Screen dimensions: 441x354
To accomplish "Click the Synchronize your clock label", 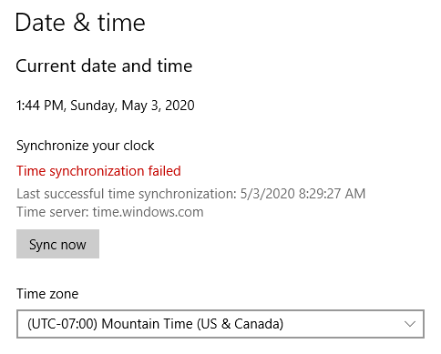I will (86, 146).
